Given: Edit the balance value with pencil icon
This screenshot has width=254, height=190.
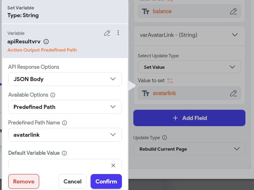Looking at the screenshot, I should pyautogui.click(x=234, y=11).
